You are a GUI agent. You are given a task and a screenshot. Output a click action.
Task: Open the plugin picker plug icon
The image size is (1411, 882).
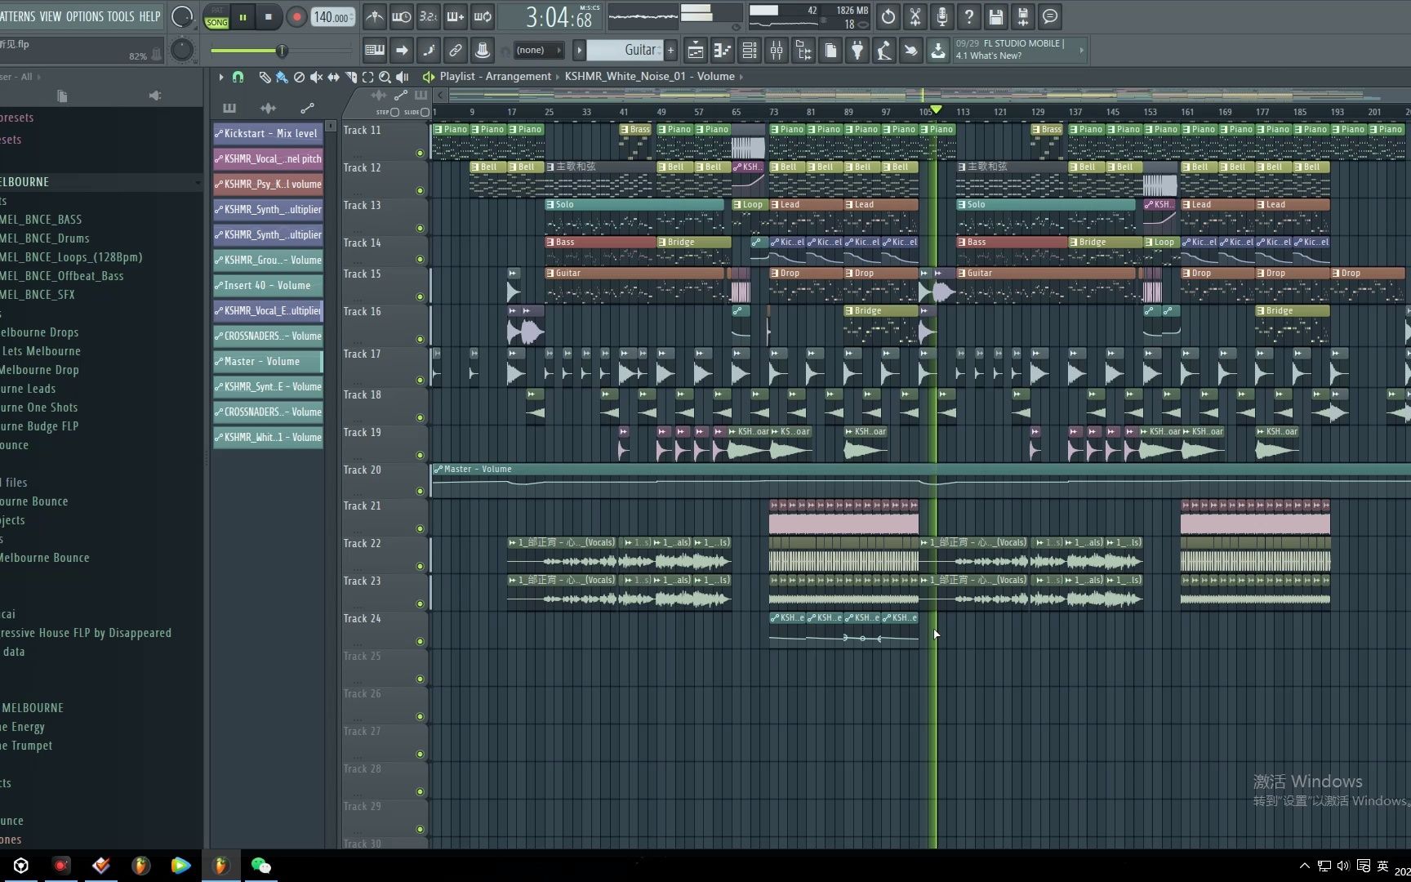point(857,51)
